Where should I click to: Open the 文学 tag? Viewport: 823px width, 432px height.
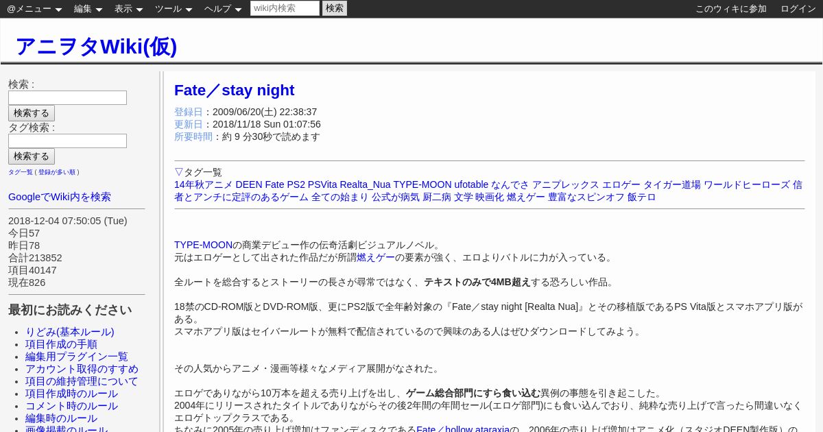point(464,197)
